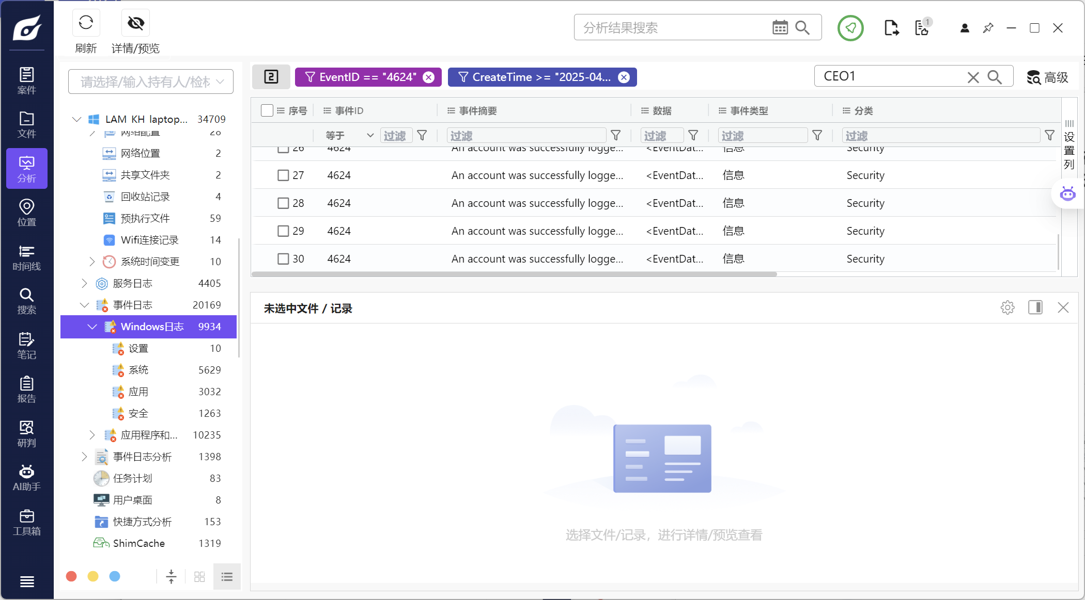Click the calendar icon in the search bar
This screenshot has width=1085, height=600.
[x=780, y=27]
